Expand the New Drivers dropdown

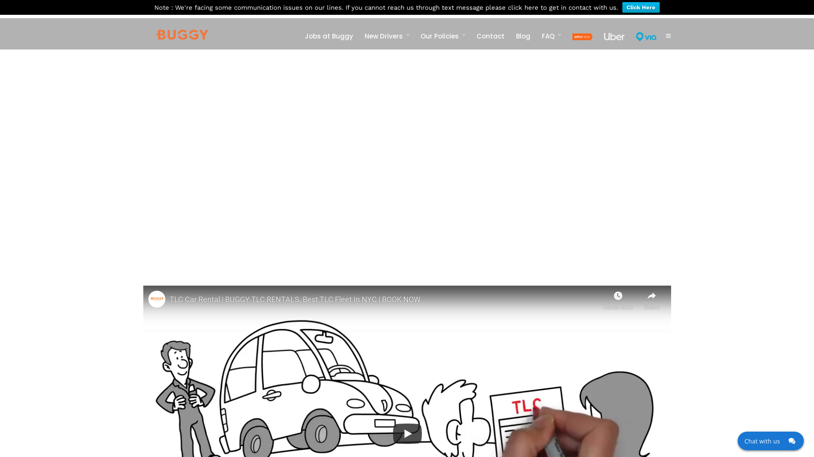pyautogui.click(x=384, y=36)
